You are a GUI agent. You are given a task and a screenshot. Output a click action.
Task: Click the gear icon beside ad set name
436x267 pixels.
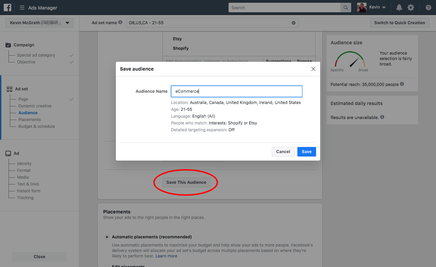pyautogui.click(x=294, y=23)
